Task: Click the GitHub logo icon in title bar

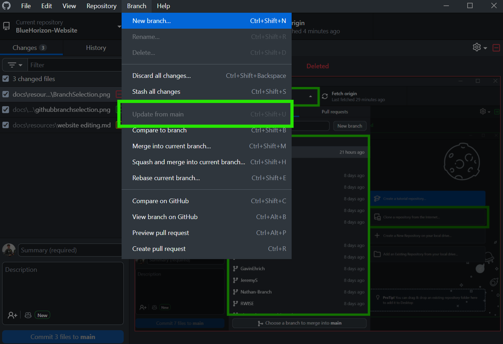Action: pyautogui.click(x=6, y=6)
